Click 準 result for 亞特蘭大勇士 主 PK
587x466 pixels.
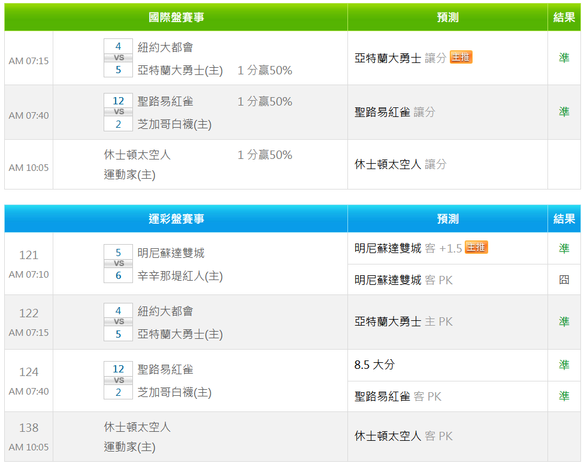(x=564, y=321)
